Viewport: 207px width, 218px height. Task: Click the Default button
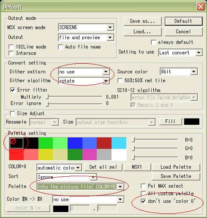coord(183,21)
